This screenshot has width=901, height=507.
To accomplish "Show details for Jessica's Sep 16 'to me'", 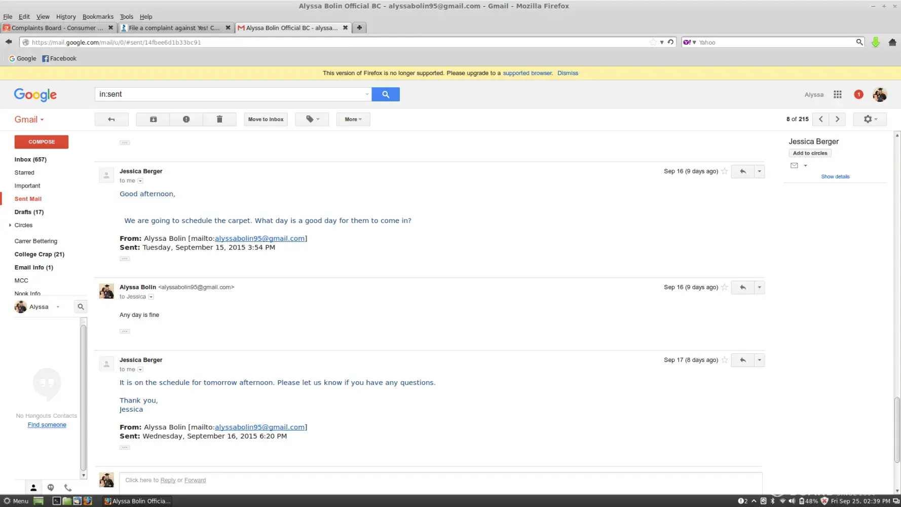I will 140,181.
